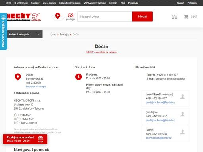This screenshot has width=203, height=152.
Task: Expand the Zobrazit kategorie dropdown
Action: coord(25,34)
